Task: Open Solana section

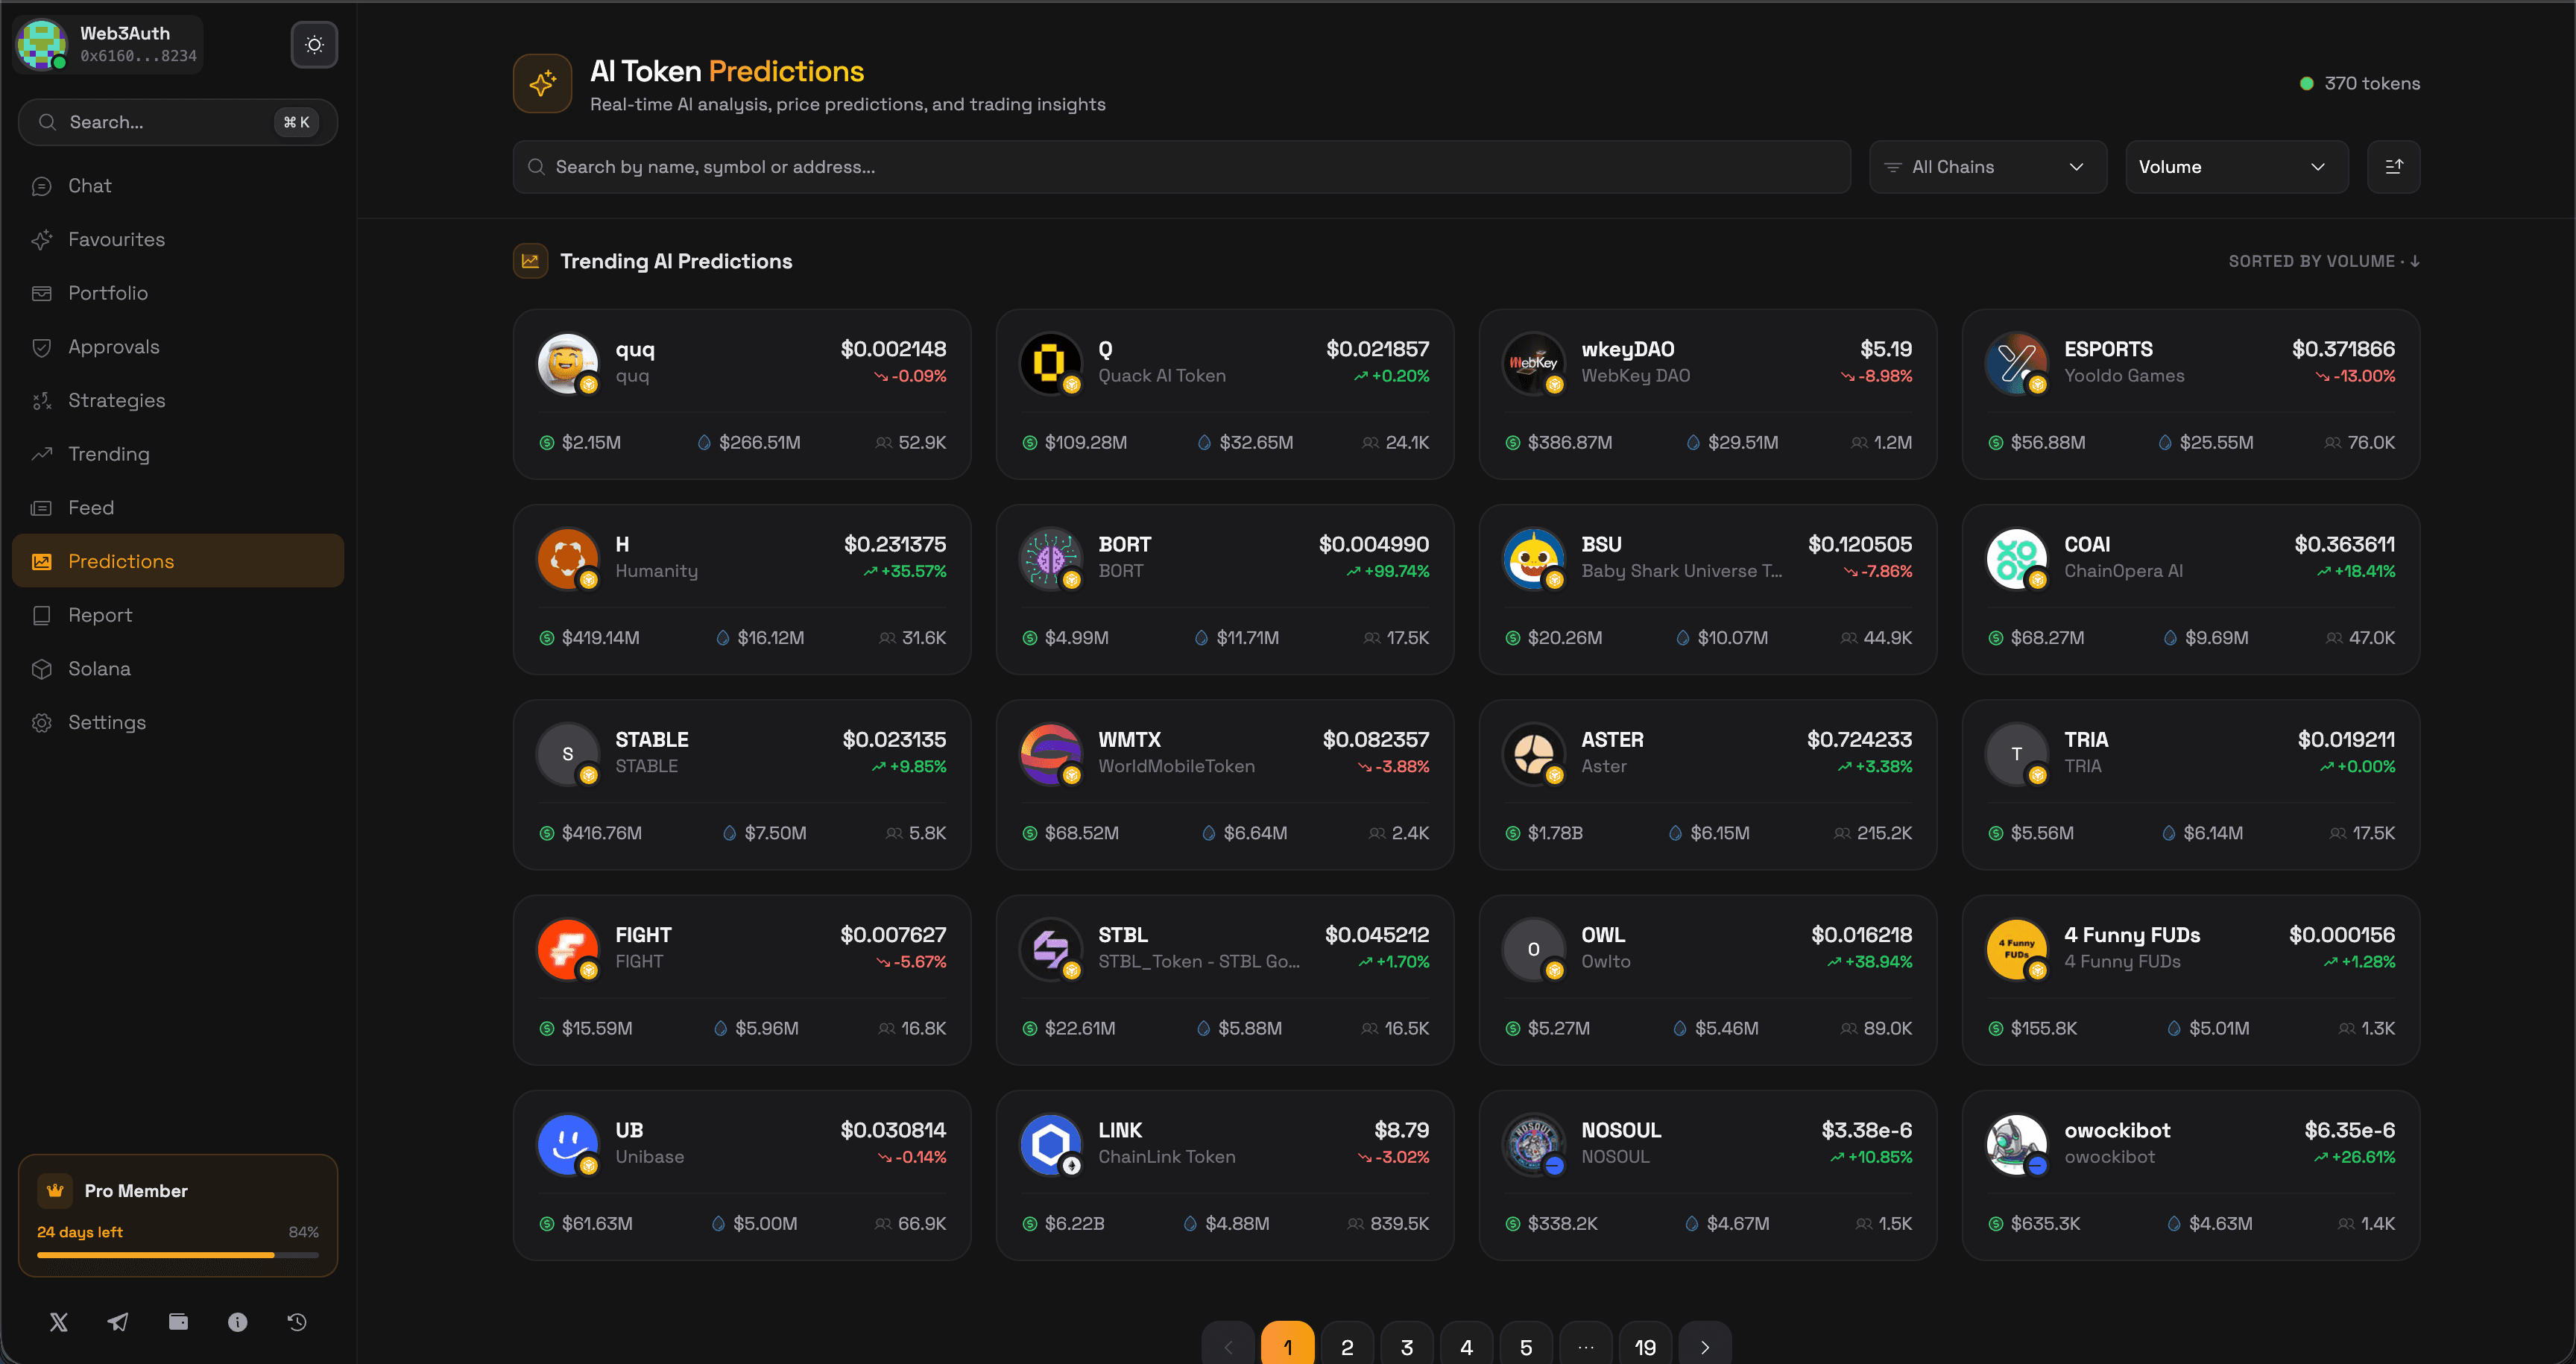Action: tap(178, 669)
